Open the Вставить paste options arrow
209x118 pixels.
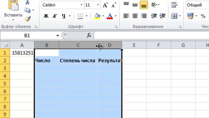13,20
